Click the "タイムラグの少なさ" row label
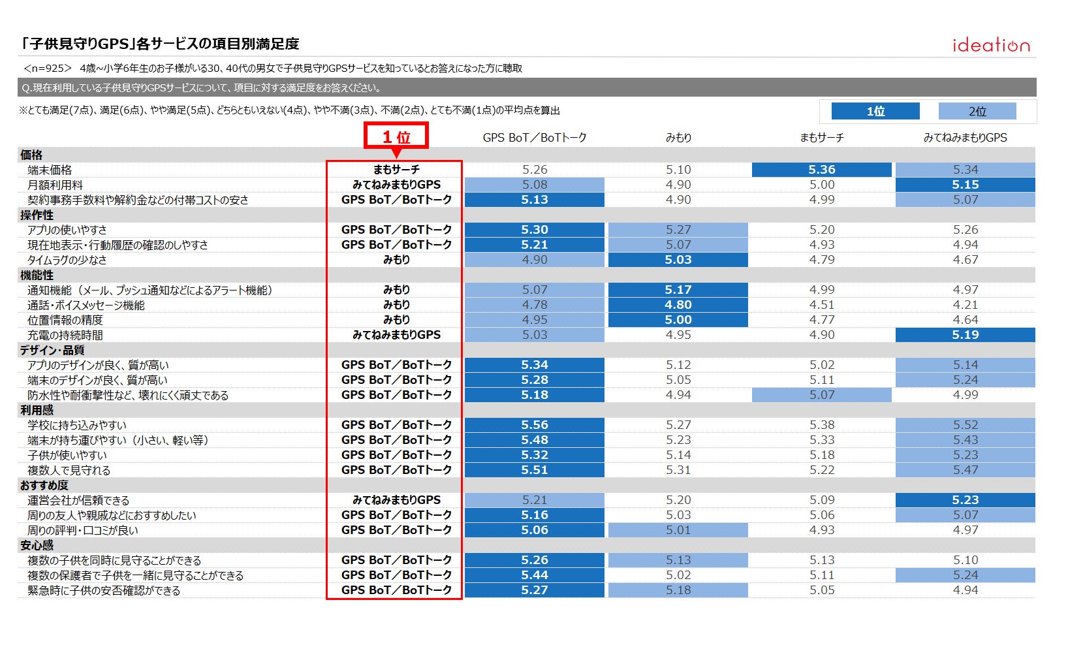This screenshot has width=1068, height=662. point(67,260)
